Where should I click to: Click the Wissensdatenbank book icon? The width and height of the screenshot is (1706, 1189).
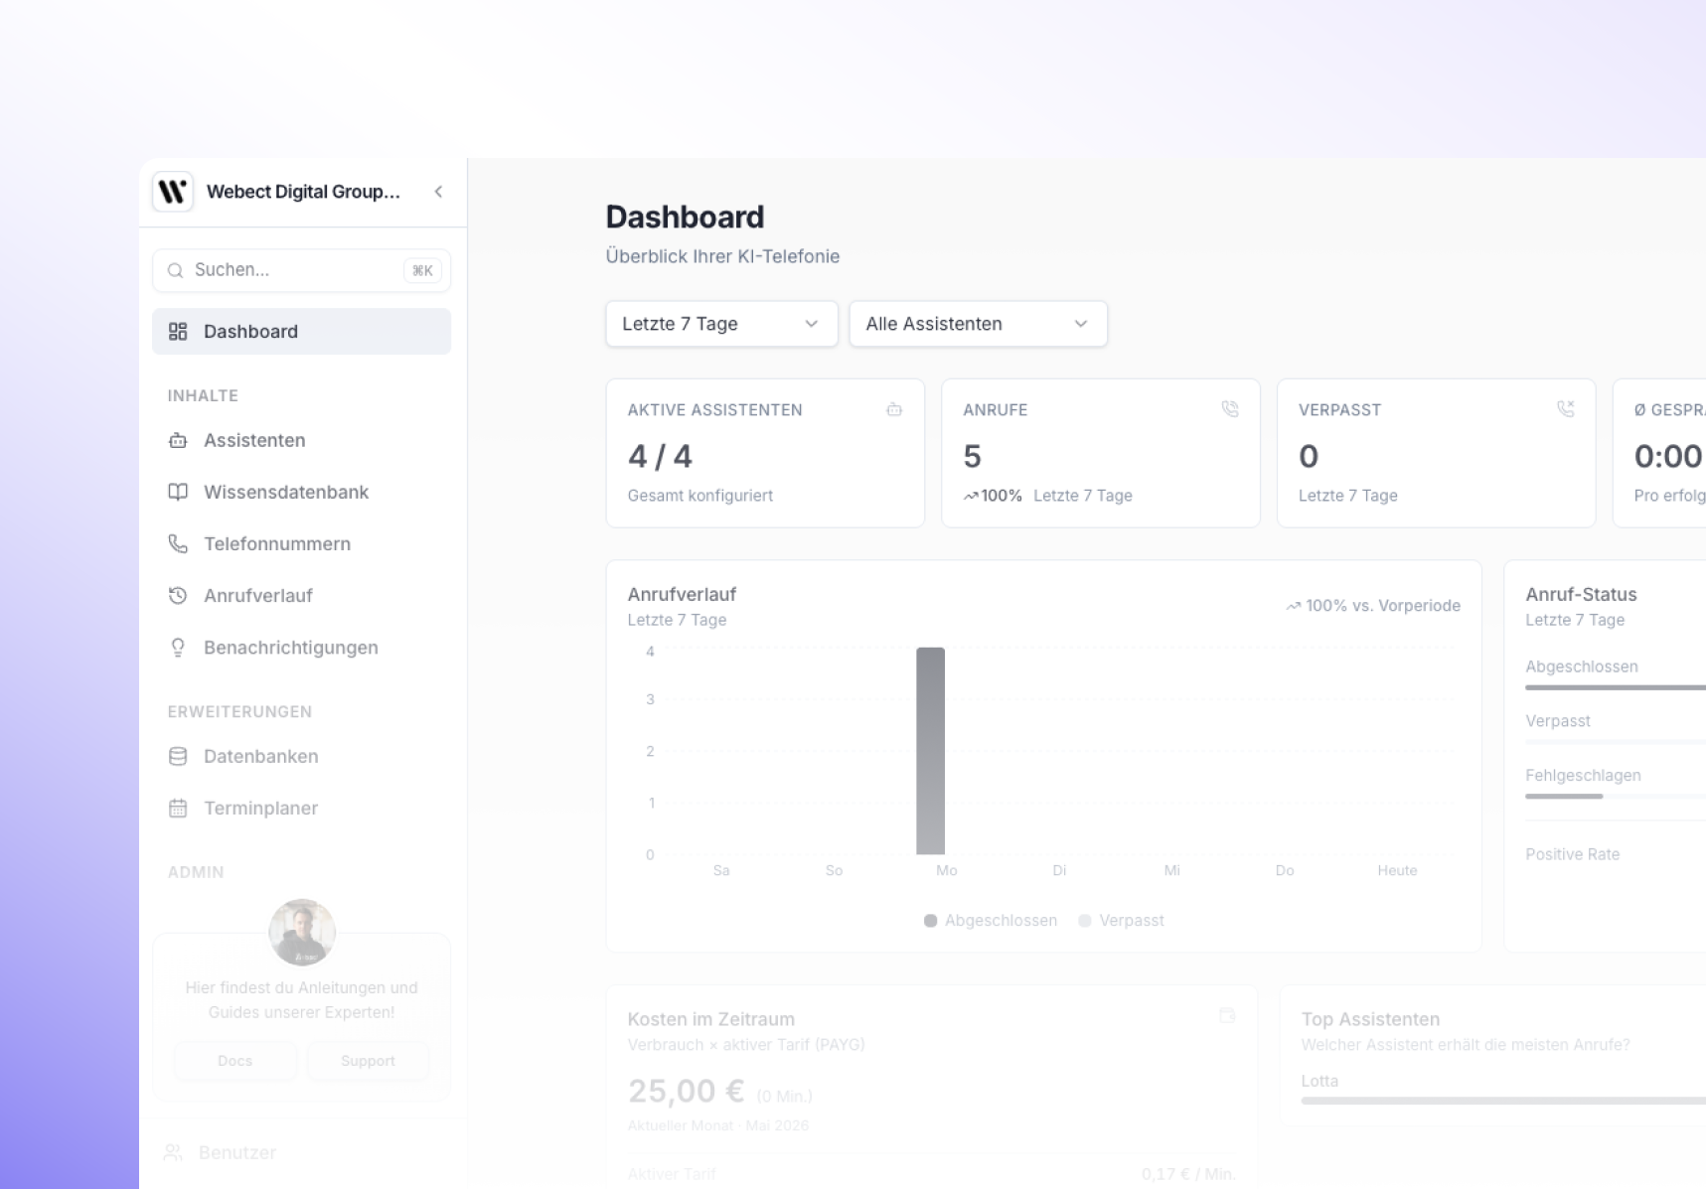[x=178, y=492]
